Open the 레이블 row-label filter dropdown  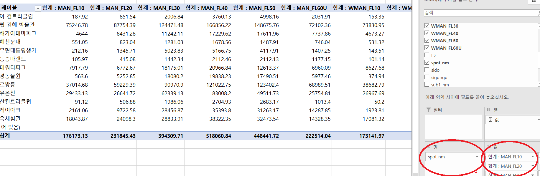tap(38, 9)
